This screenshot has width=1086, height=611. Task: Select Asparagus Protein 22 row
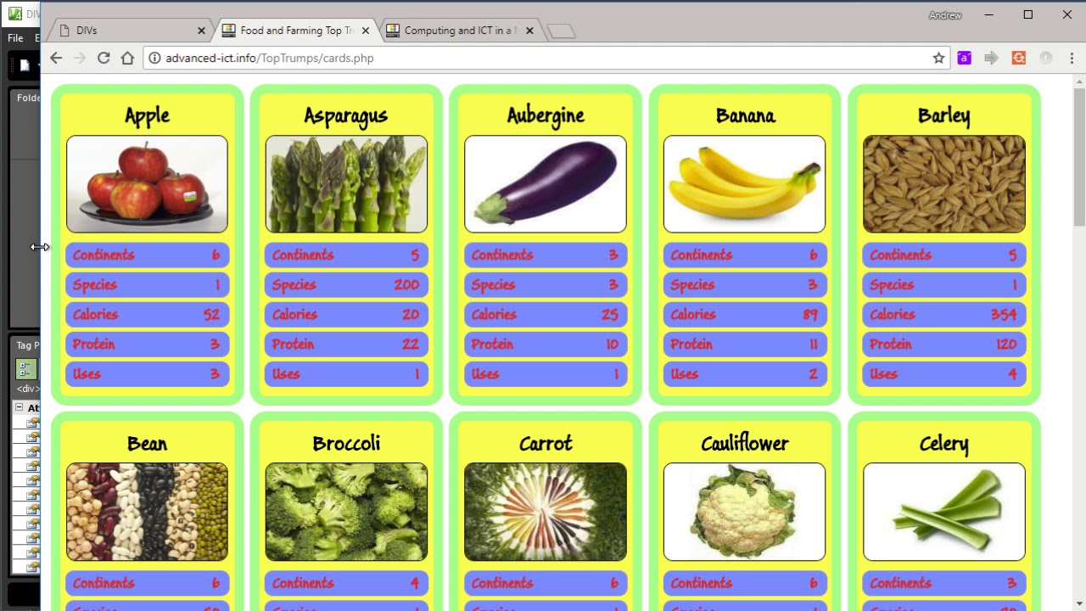click(346, 345)
